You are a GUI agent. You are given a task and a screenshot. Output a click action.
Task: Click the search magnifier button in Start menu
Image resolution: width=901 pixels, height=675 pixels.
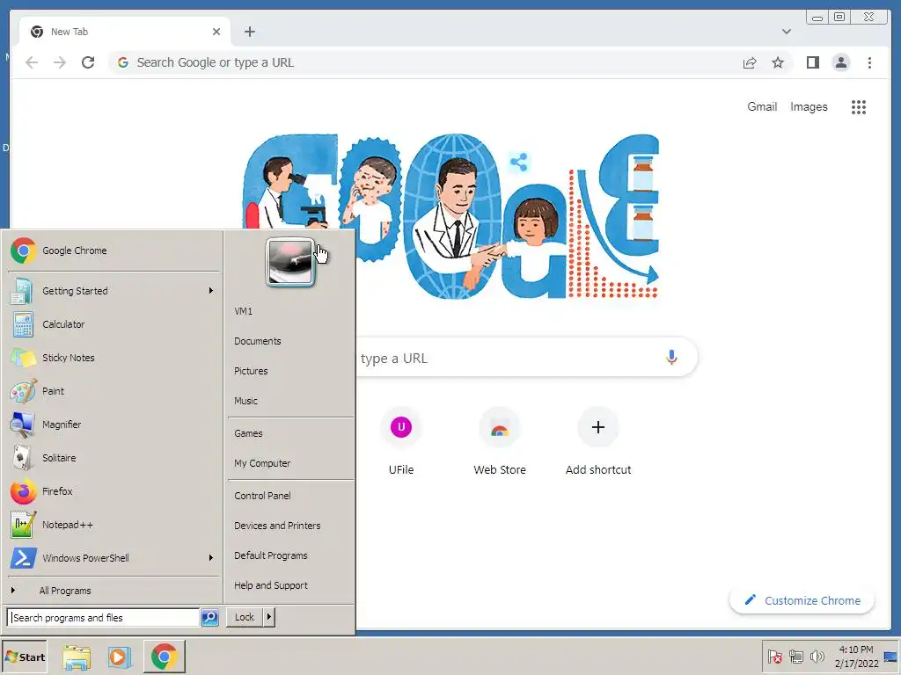[209, 618]
